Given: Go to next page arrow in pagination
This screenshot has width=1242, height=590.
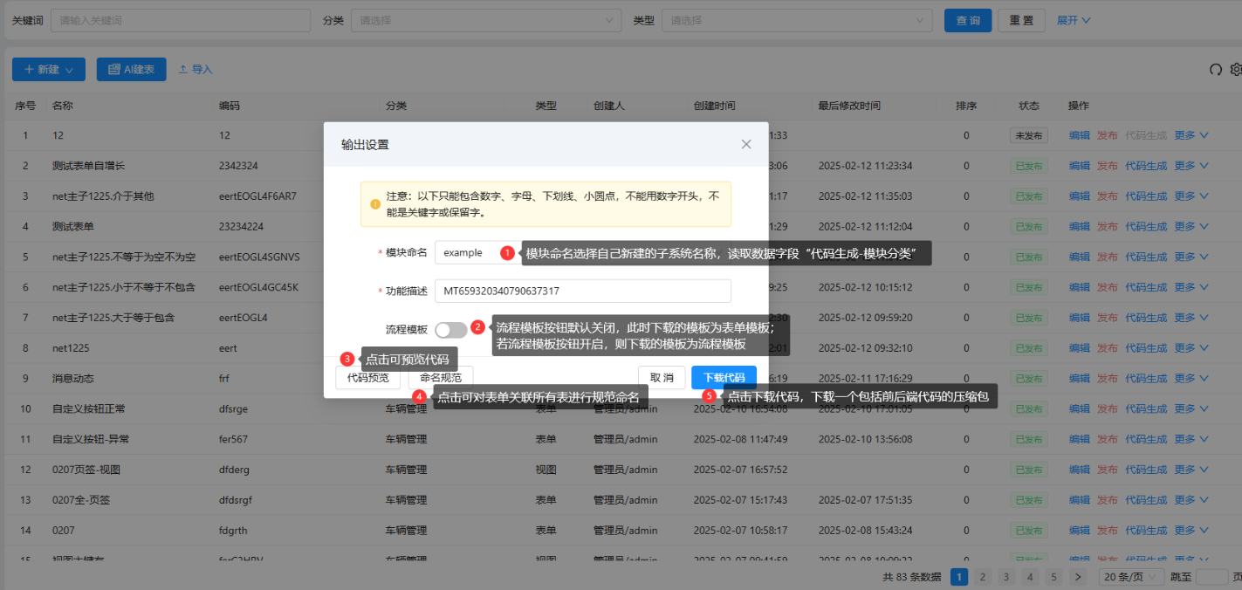Looking at the screenshot, I should coord(1077,577).
